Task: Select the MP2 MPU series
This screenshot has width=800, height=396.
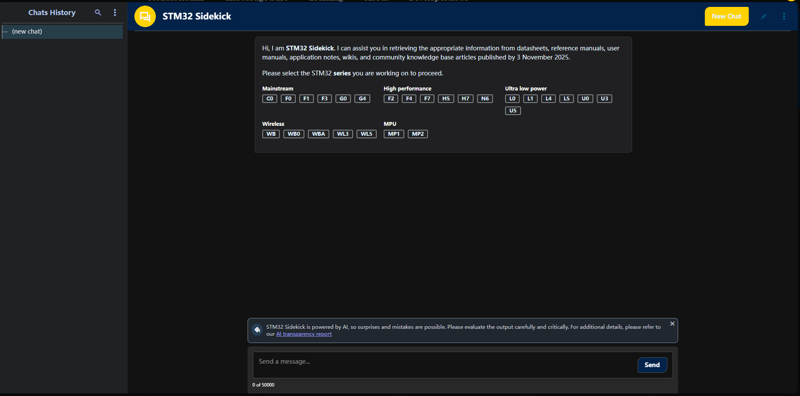Action: (418, 134)
